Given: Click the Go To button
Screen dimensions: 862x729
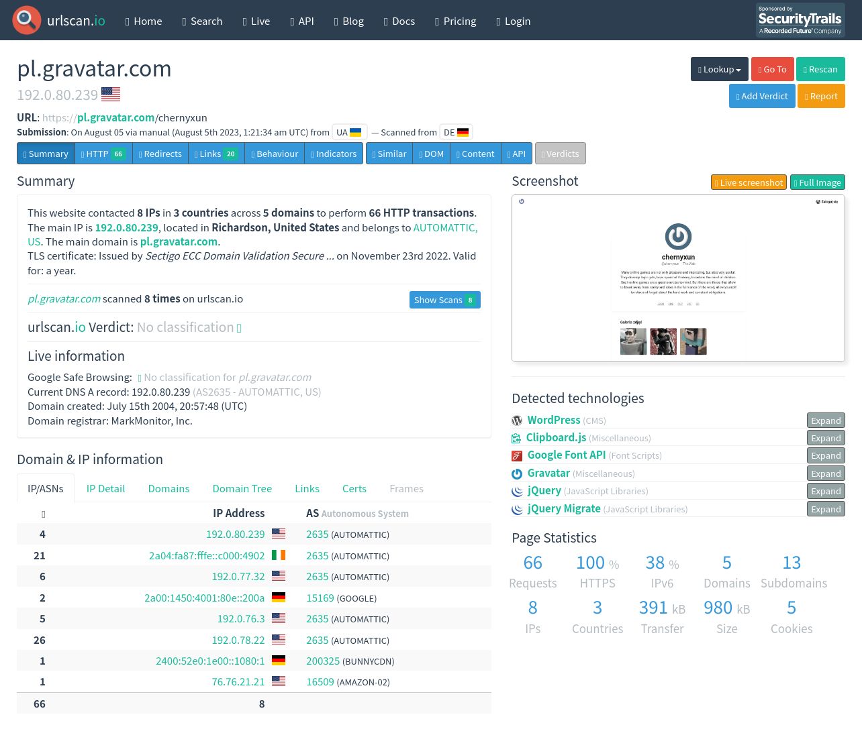Looking at the screenshot, I should 773,69.
